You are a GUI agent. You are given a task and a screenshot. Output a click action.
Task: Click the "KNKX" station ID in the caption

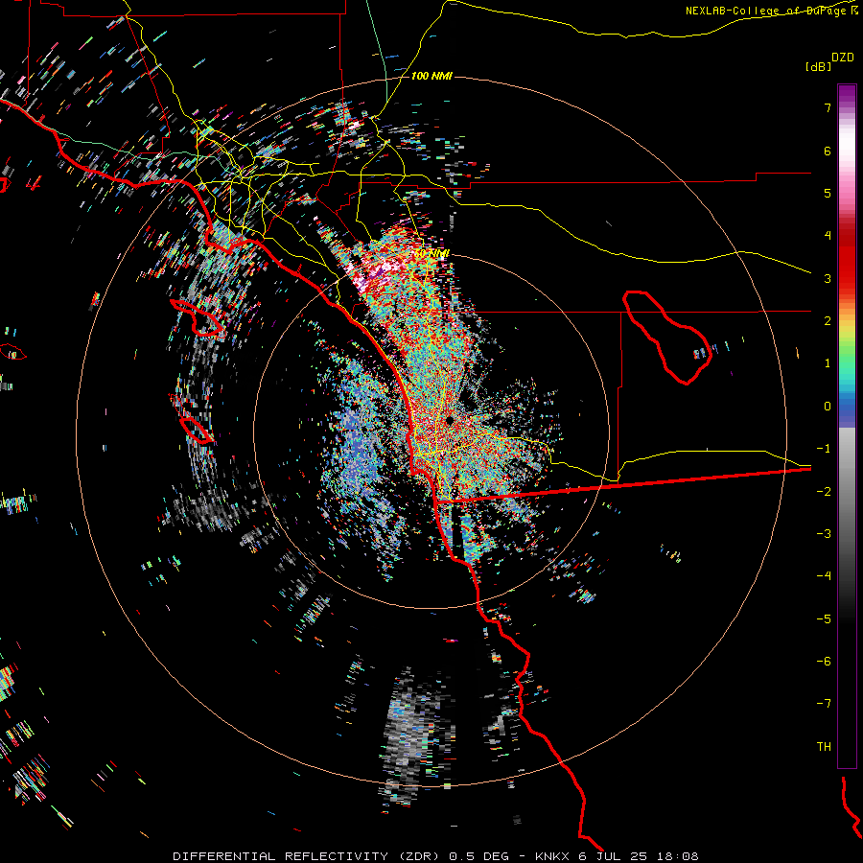point(552,856)
